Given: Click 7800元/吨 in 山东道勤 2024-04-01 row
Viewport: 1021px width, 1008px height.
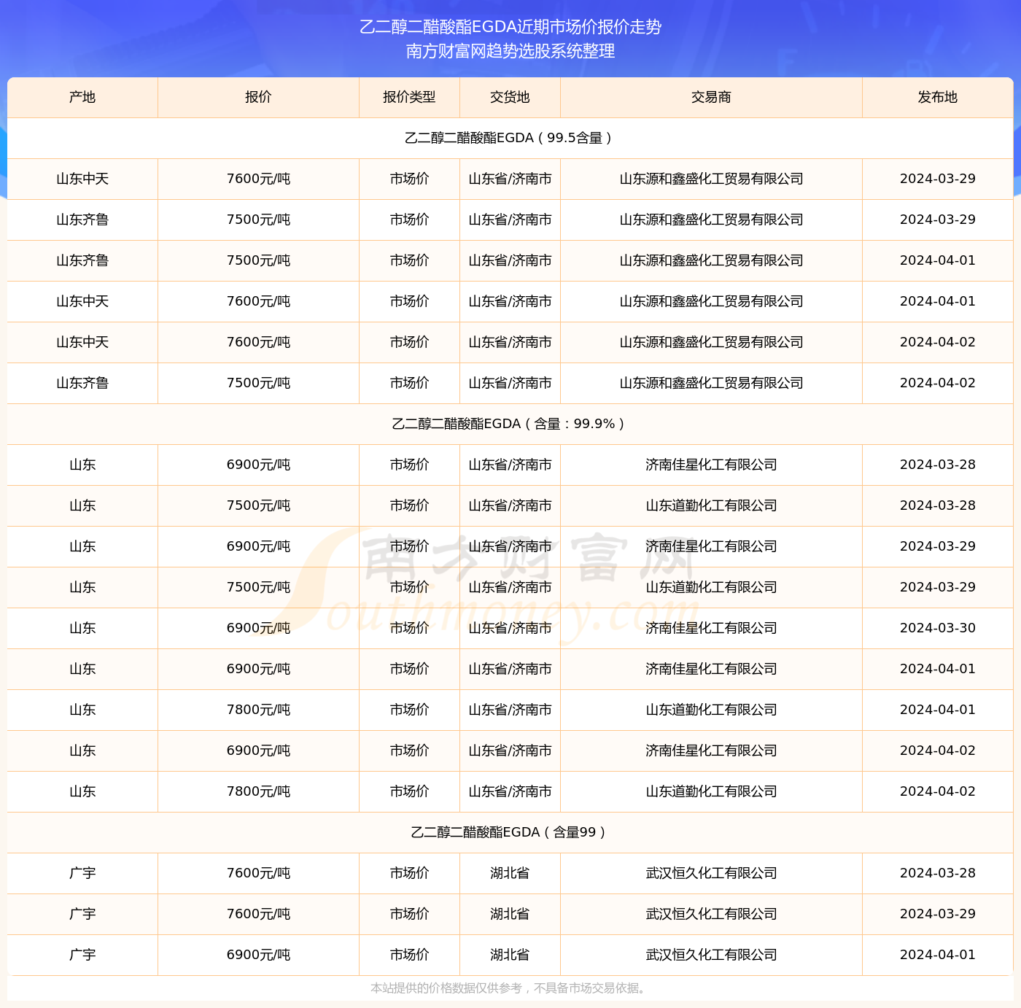Looking at the screenshot, I should click(258, 710).
